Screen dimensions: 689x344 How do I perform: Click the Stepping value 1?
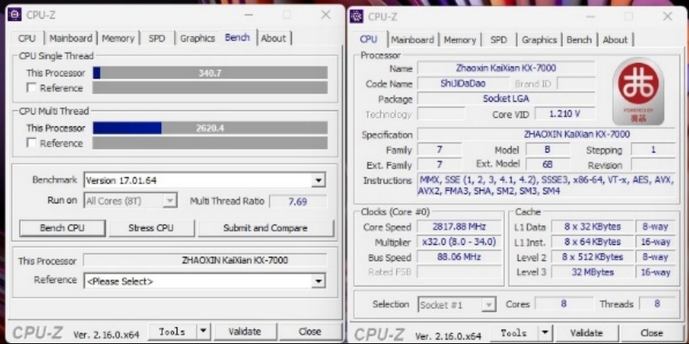tap(653, 149)
